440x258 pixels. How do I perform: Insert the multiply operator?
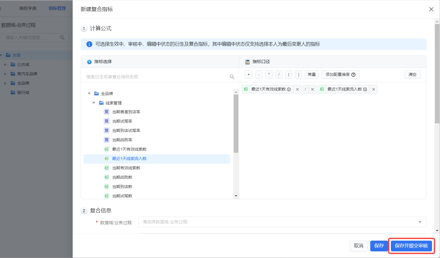tap(269, 75)
